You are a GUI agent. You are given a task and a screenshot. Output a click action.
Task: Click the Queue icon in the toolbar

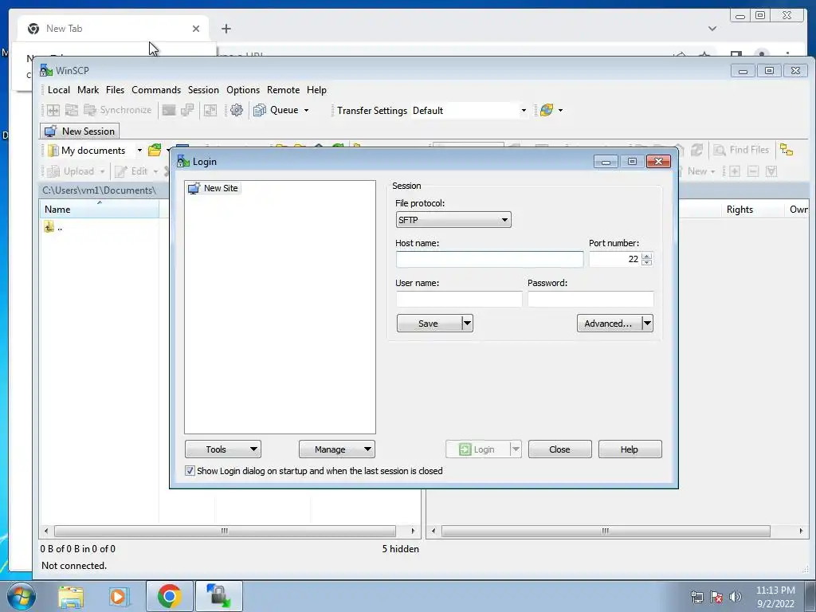[x=259, y=110]
